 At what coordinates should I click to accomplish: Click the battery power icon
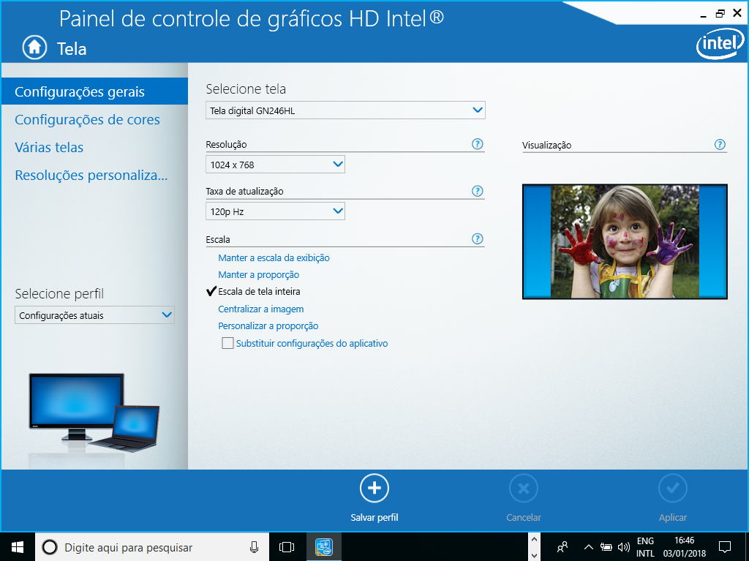(x=606, y=547)
